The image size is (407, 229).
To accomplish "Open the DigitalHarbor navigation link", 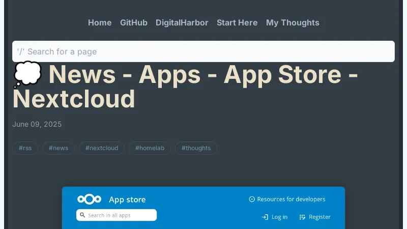I will (x=182, y=22).
